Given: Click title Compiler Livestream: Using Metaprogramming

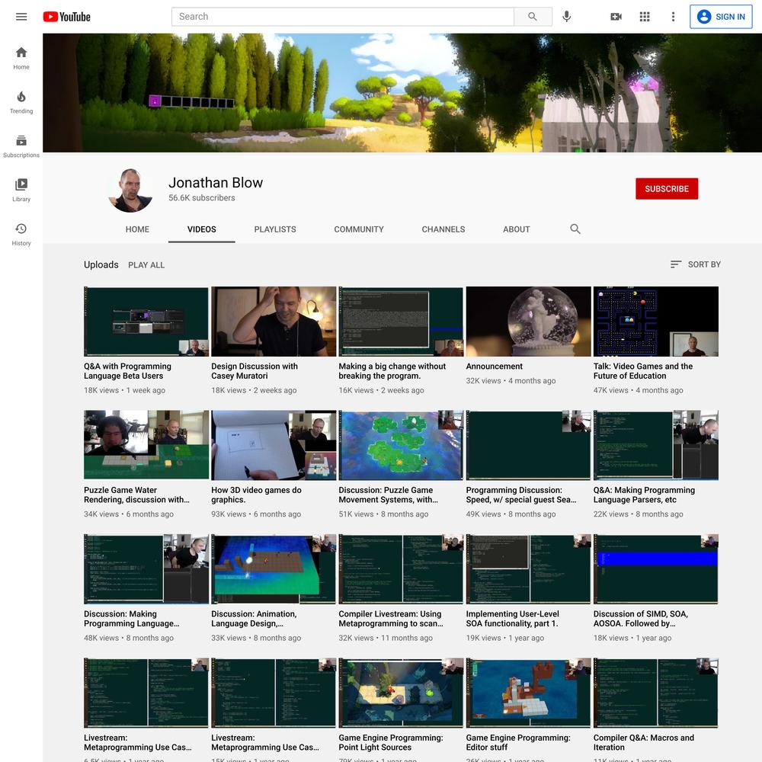Looking at the screenshot, I should [391, 619].
